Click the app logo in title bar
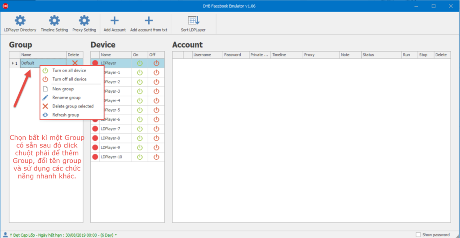The height and width of the screenshot is (238, 460). click(5, 6)
